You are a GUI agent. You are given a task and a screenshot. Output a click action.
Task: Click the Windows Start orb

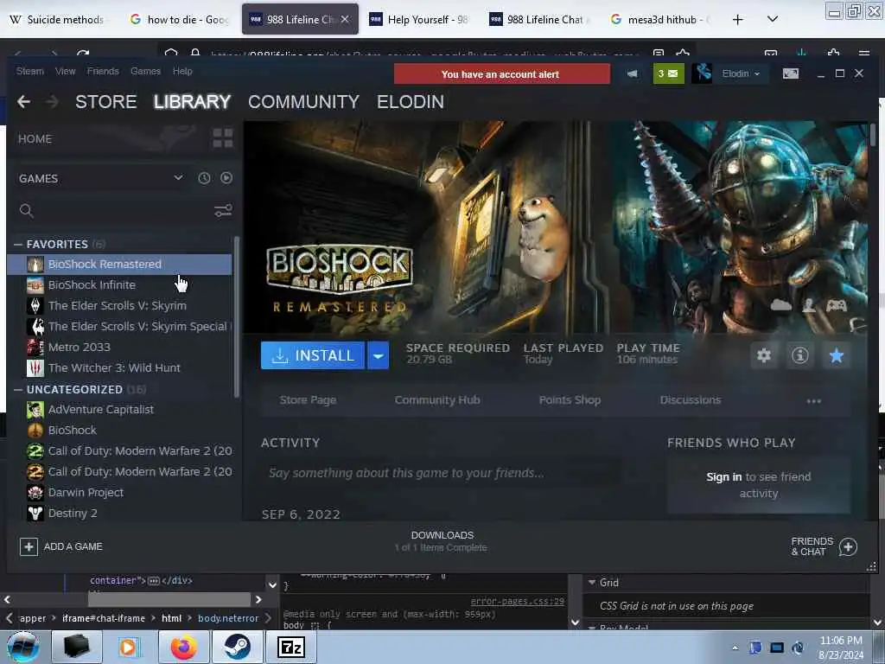(23, 648)
